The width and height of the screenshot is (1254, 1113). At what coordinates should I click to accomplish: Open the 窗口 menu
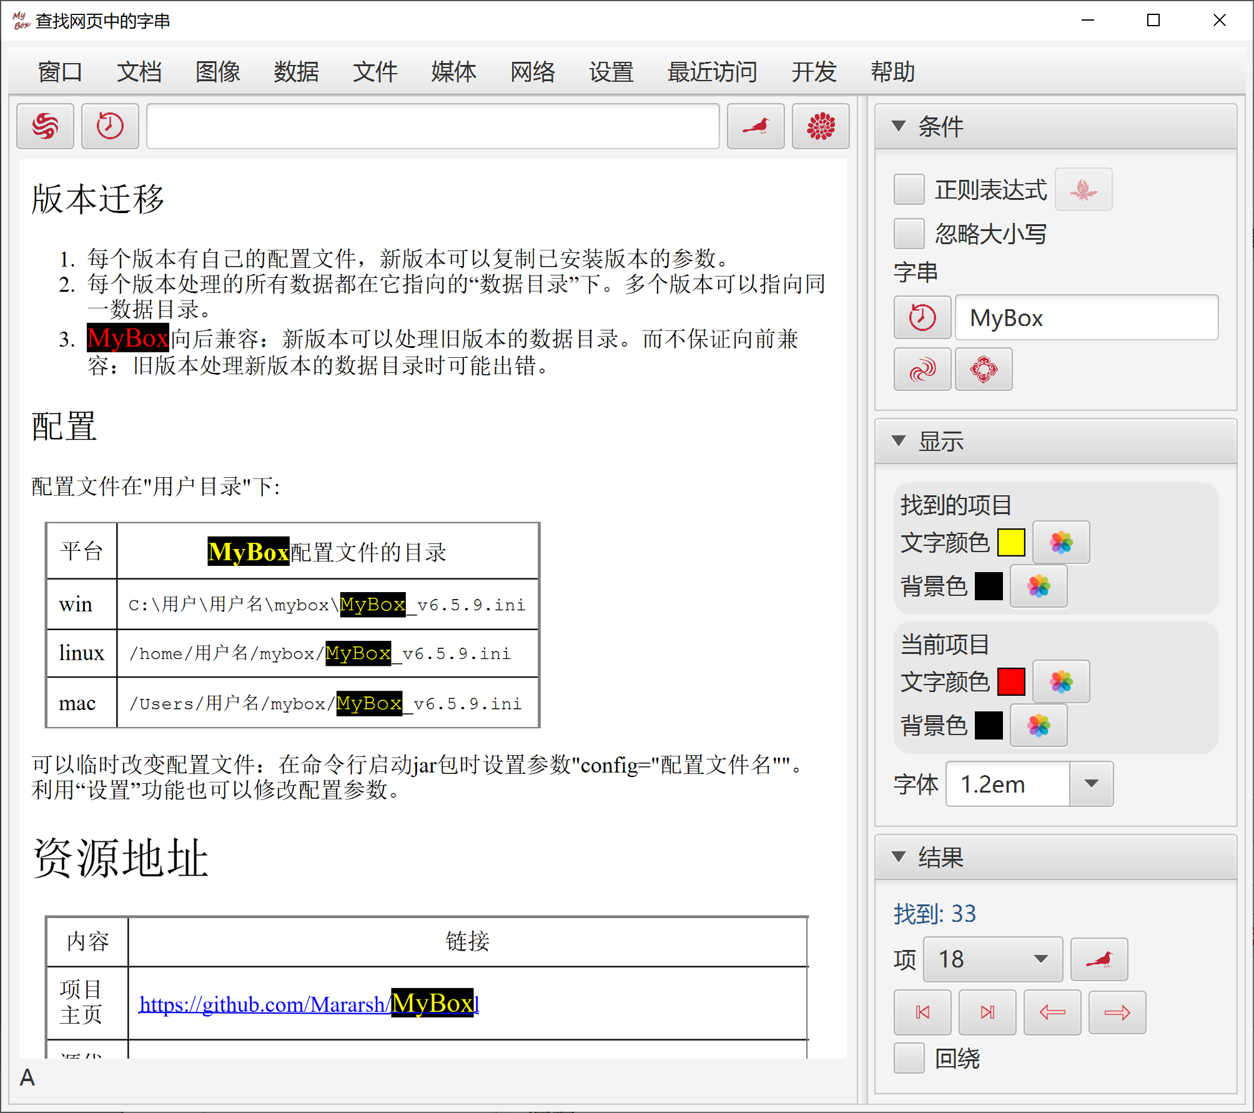click(60, 71)
